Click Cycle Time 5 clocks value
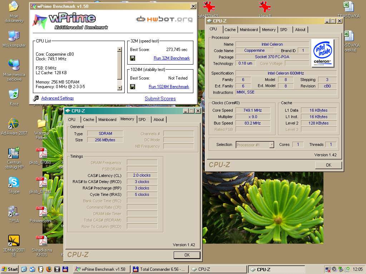This screenshot has height=274, width=366. (142, 194)
